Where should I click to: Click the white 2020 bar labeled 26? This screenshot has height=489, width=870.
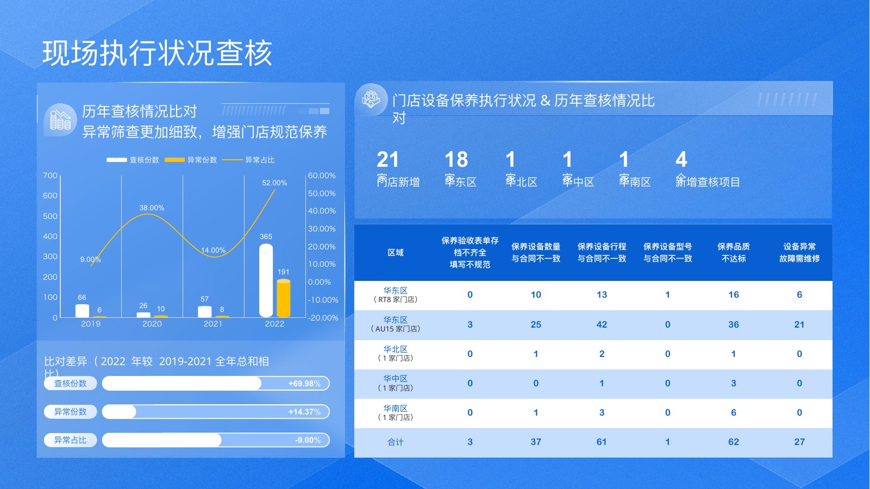(x=143, y=315)
